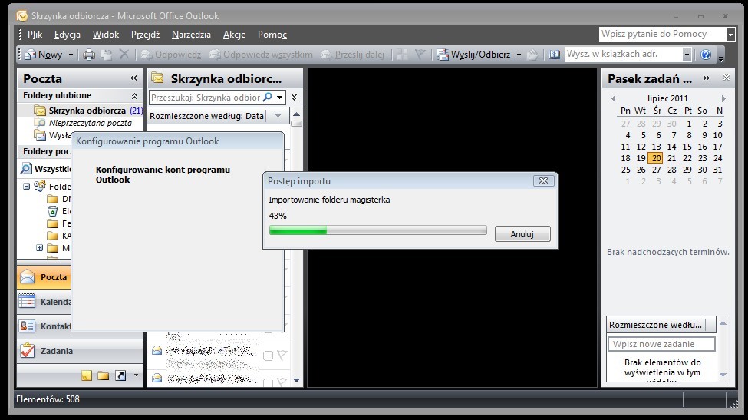Click the blue help question mark icon
Screen dimensions: 748x420
706,55
